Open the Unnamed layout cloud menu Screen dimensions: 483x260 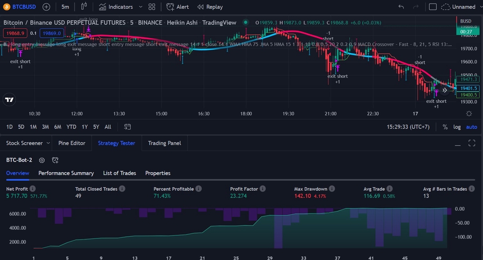point(458,7)
